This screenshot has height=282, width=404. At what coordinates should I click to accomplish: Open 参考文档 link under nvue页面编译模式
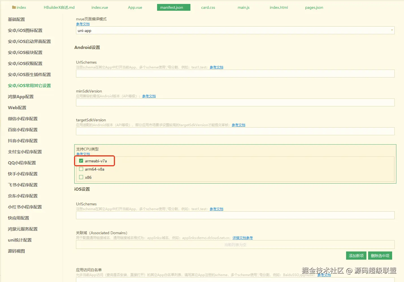click(83, 24)
